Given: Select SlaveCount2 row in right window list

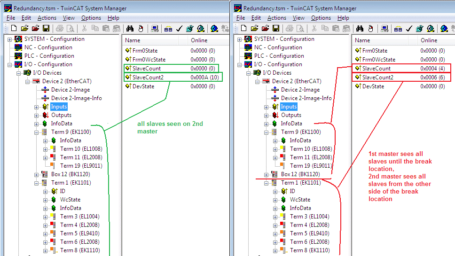Looking at the screenshot, I should point(401,78).
